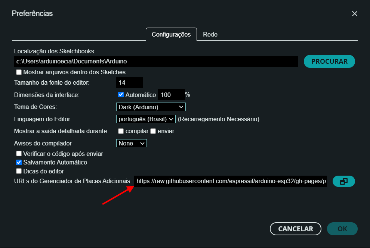Image resolution: width=370 pixels, height=248 pixels.
Task: Click the CANCELAR button
Action: pos(295,229)
